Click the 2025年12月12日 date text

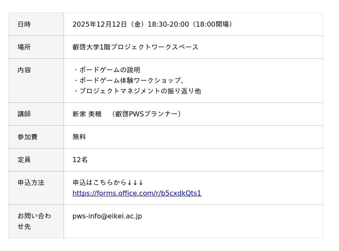coord(100,25)
